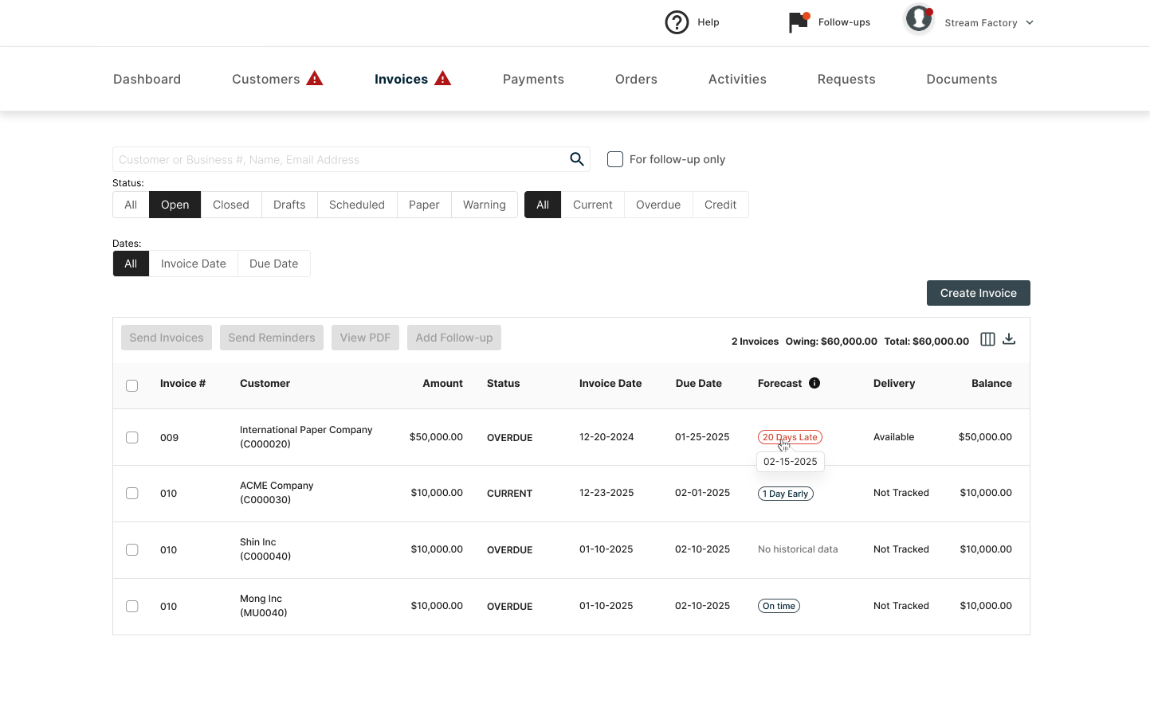Filter invoices by Overdue
Viewport: 1150px width, 703px height.
pos(657,205)
